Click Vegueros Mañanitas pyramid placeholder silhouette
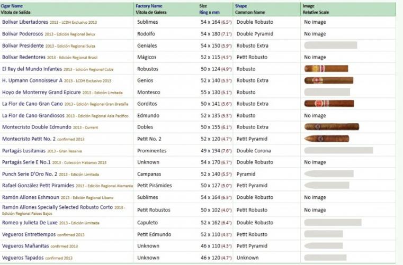Screen dimensions: 403x265 coord(324,246)
